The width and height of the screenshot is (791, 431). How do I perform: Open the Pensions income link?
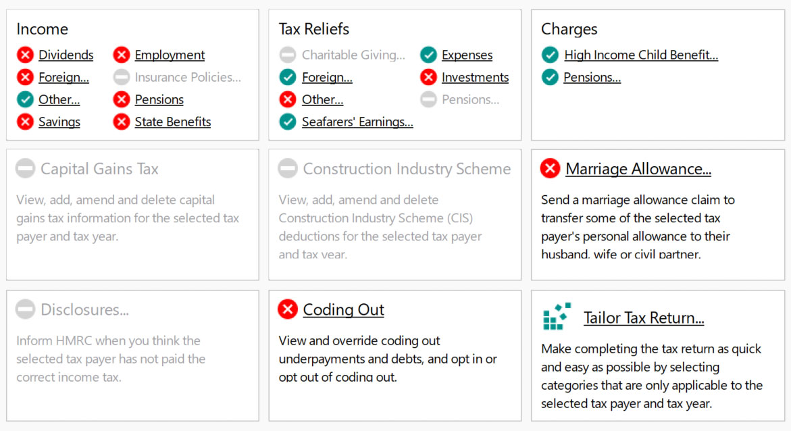[159, 99]
